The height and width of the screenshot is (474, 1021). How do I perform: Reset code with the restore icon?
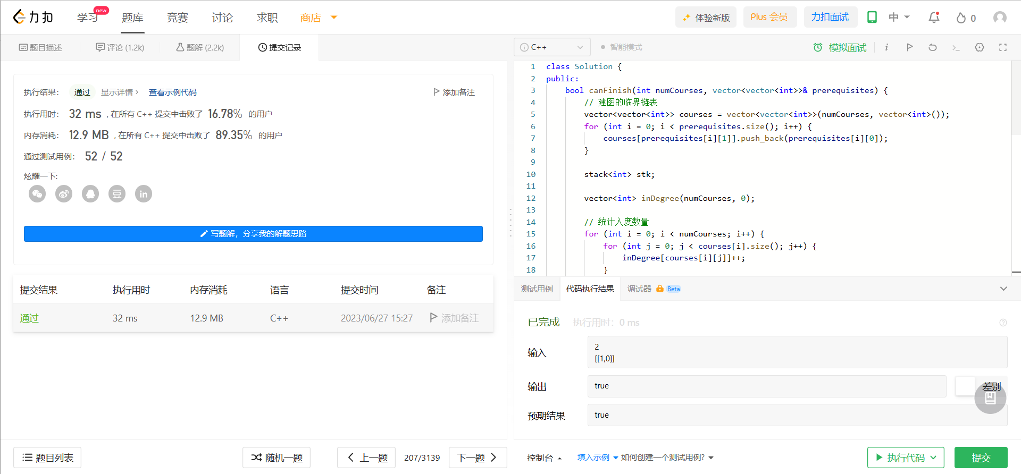(933, 47)
